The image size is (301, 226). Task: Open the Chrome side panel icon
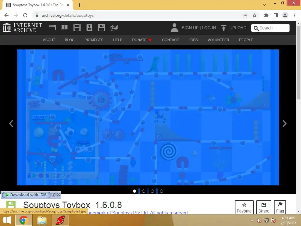276,15
